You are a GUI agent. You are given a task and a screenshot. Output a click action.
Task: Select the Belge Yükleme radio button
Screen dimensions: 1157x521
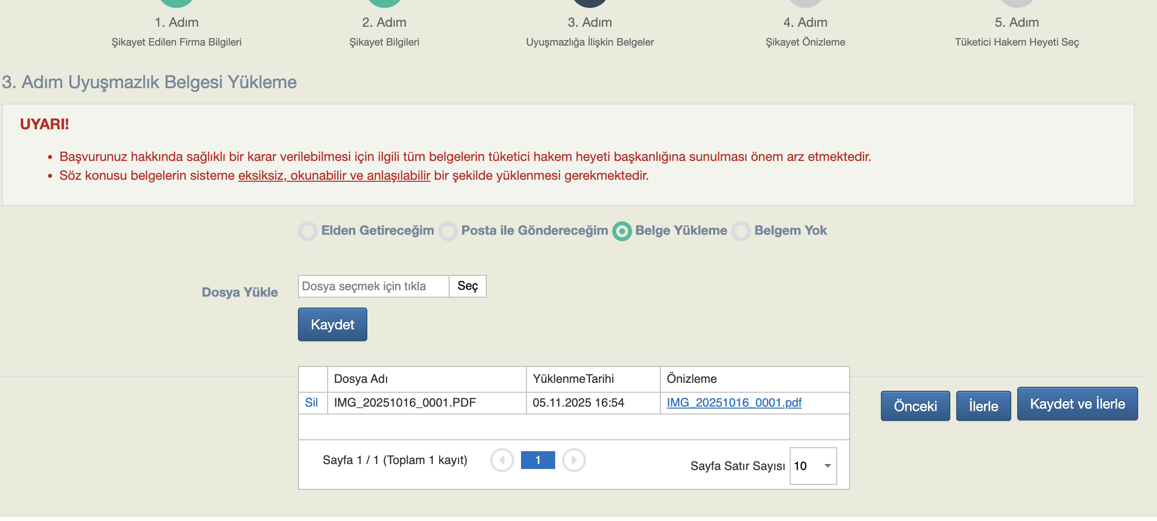[x=622, y=231]
